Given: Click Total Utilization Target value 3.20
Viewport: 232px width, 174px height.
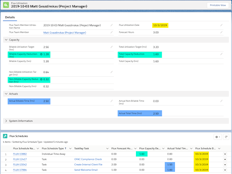Looking at the screenshot, I should click(156, 47).
